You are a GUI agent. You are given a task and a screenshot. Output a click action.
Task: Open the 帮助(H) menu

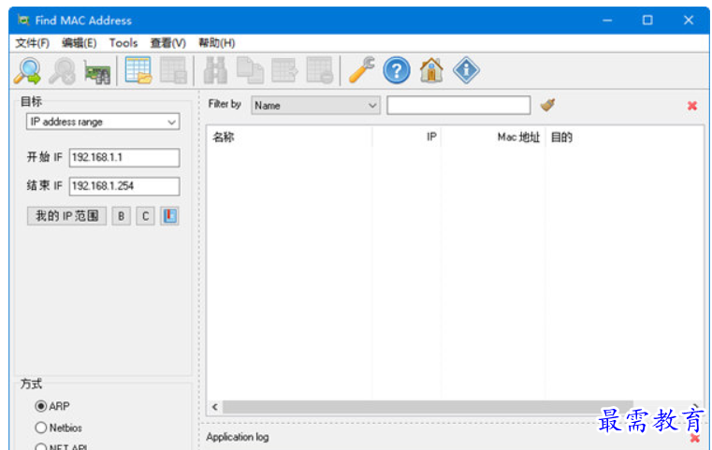(x=217, y=43)
